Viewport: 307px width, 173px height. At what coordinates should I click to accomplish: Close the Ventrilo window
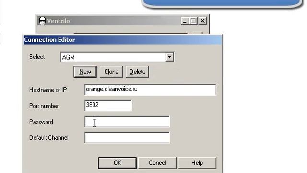(x=202, y=21)
